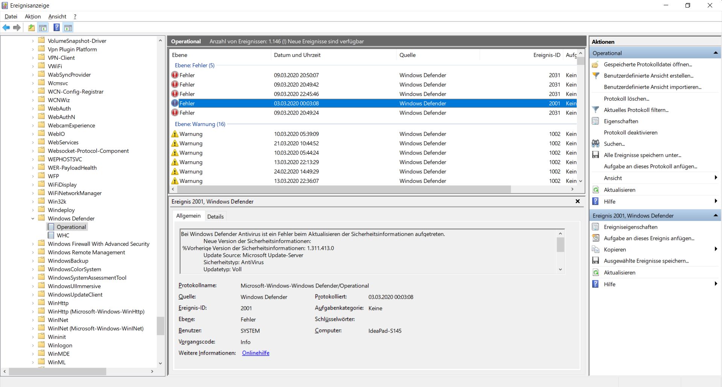This screenshot has width=722, height=387.
Task: Click Protokoll löschen action
Action: pos(626,98)
